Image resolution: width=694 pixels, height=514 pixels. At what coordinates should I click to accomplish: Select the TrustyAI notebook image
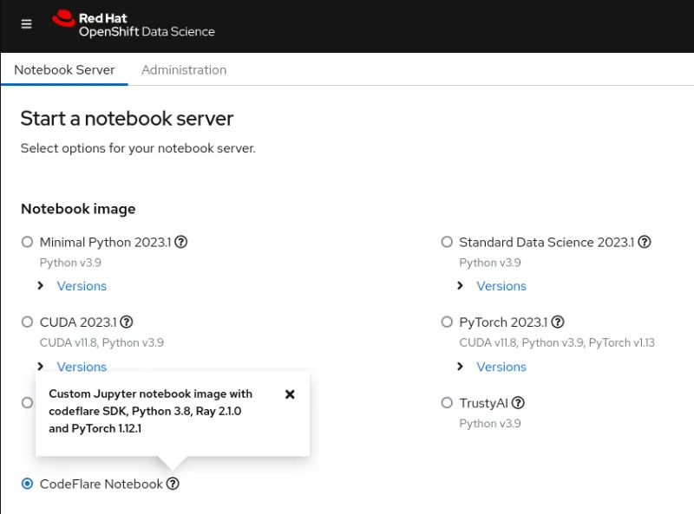(447, 402)
